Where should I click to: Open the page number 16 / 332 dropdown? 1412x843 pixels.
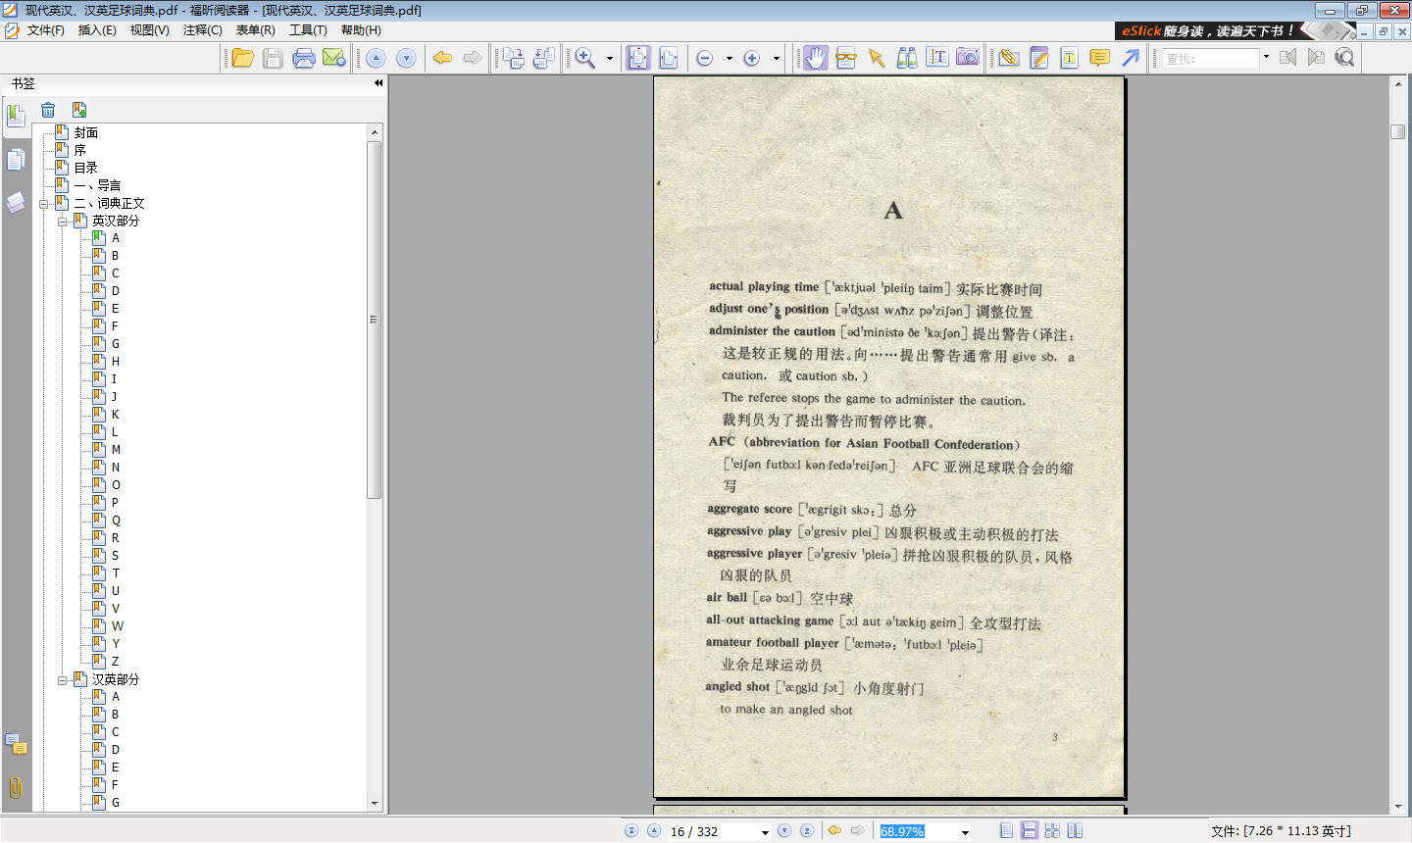pyautogui.click(x=765, y=832)
